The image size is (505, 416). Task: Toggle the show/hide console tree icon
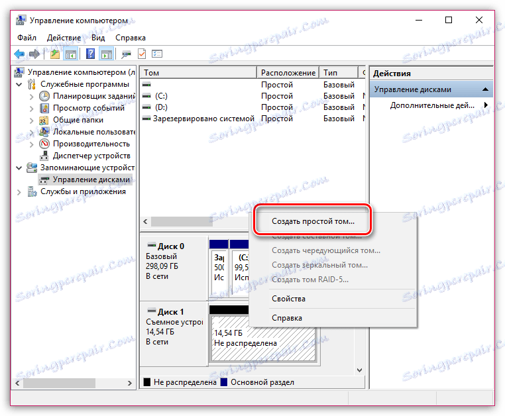(x=71, y=54)
